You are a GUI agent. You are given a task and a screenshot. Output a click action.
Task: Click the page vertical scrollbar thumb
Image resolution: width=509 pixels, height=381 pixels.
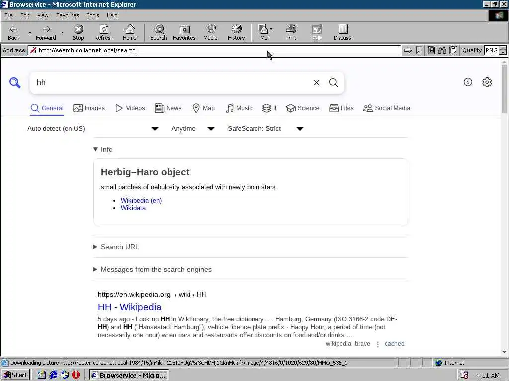pos(504,89)
